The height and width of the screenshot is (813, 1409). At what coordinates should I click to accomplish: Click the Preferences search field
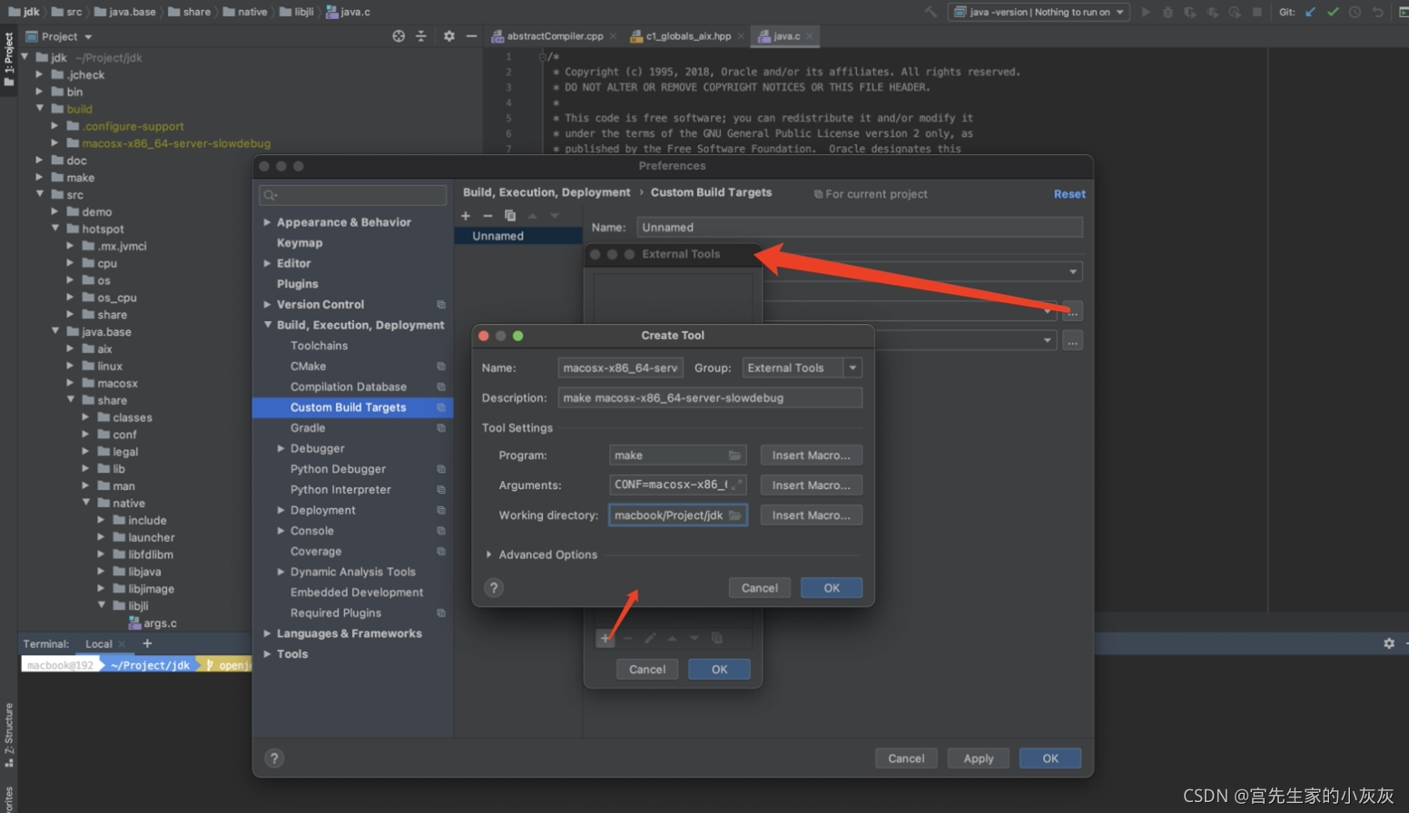pos(352,195)
